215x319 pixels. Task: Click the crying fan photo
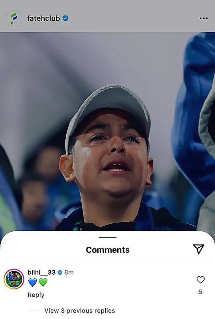click(x=108, y=131)
